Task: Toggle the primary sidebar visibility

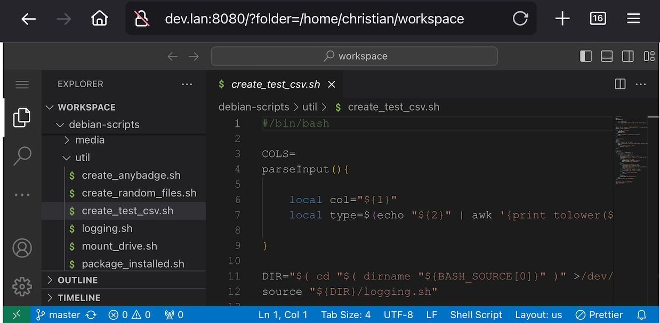Action: pos(586,56)
